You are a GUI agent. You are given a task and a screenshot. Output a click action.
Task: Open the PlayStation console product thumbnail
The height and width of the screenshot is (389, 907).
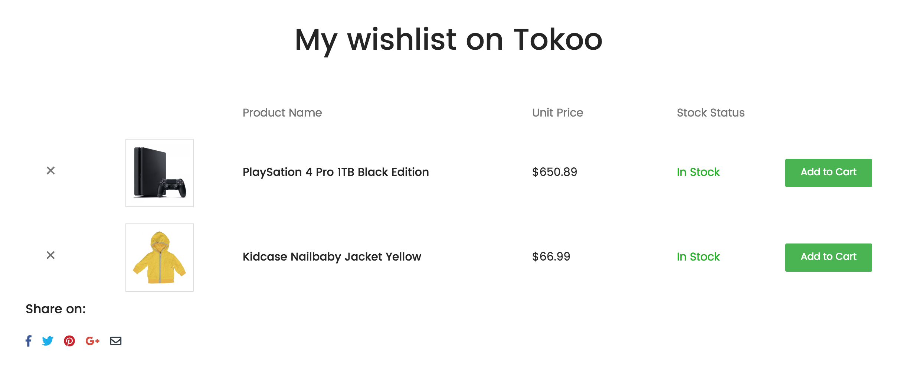[160, 173]
